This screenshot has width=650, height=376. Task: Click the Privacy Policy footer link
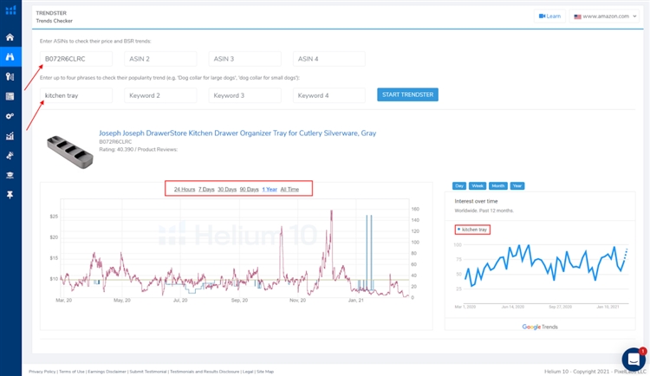tap(42, 371)
